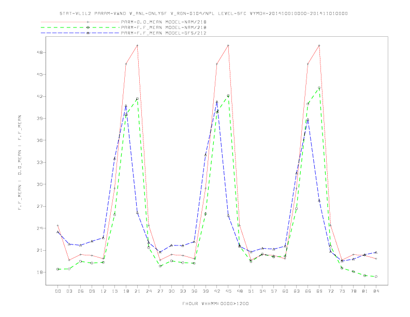This screenshot has height=317, width=410.
Task: Select legend text PARM=O.O_MEAN MODEL=NAM/218
Action: (x=164, y=22)
